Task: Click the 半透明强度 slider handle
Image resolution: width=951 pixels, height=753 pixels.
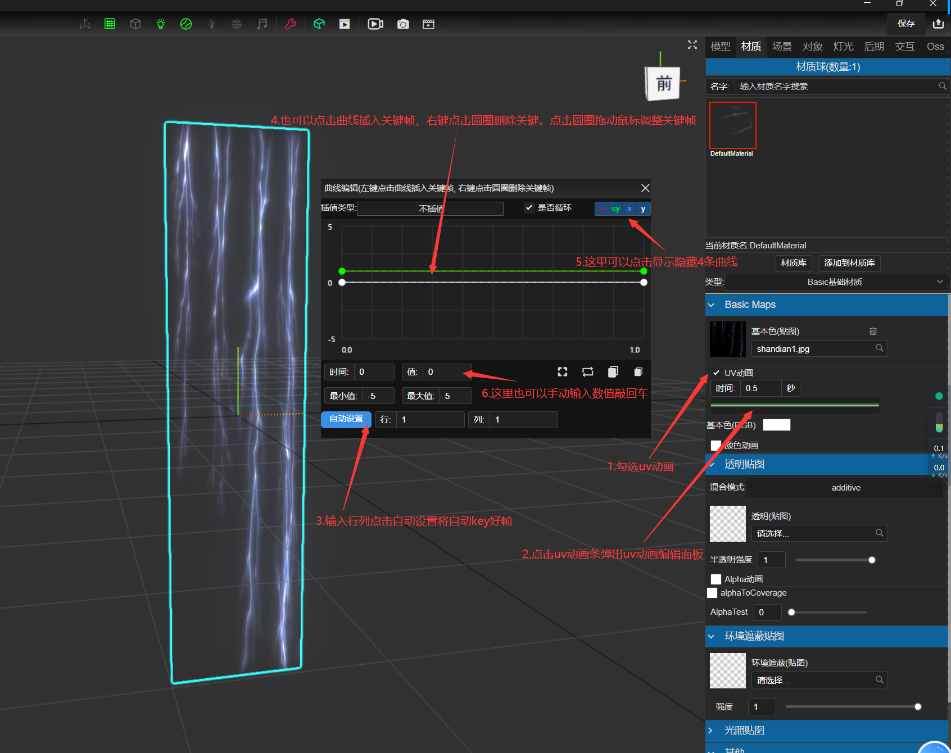Action: click(x=872, y=560)
